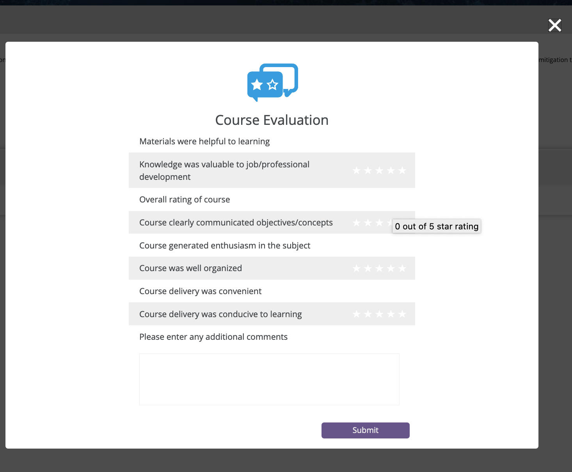Screen dimensions: 572x472
Task: Click Please enter any additional comments label
Action: point(213,337)
